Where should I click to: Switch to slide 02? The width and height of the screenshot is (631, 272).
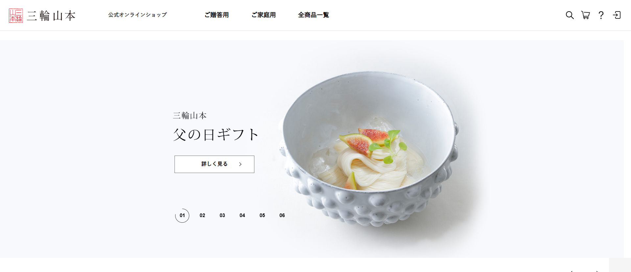pyautogui.click(x=202, y=215)
